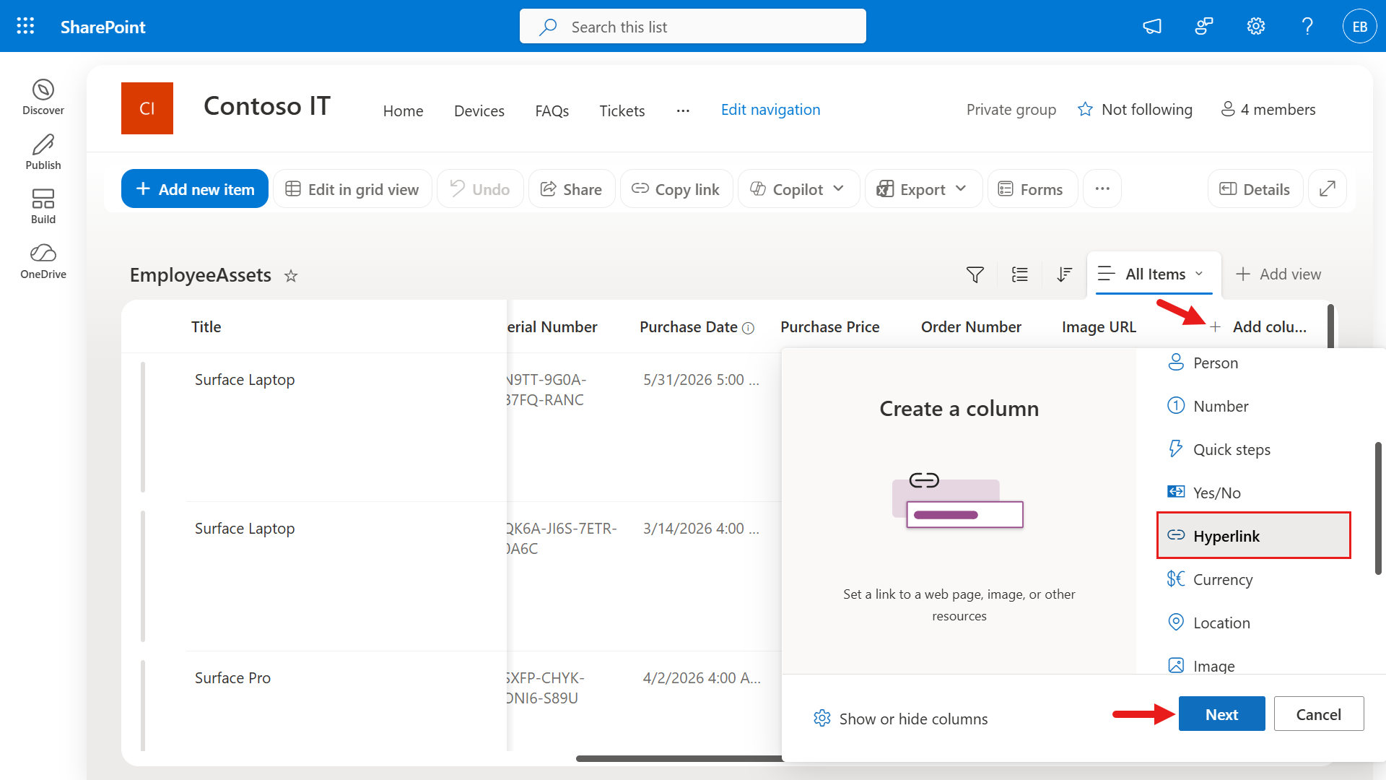
Task: Open the app launcher waffle icon
Action: 25,27
